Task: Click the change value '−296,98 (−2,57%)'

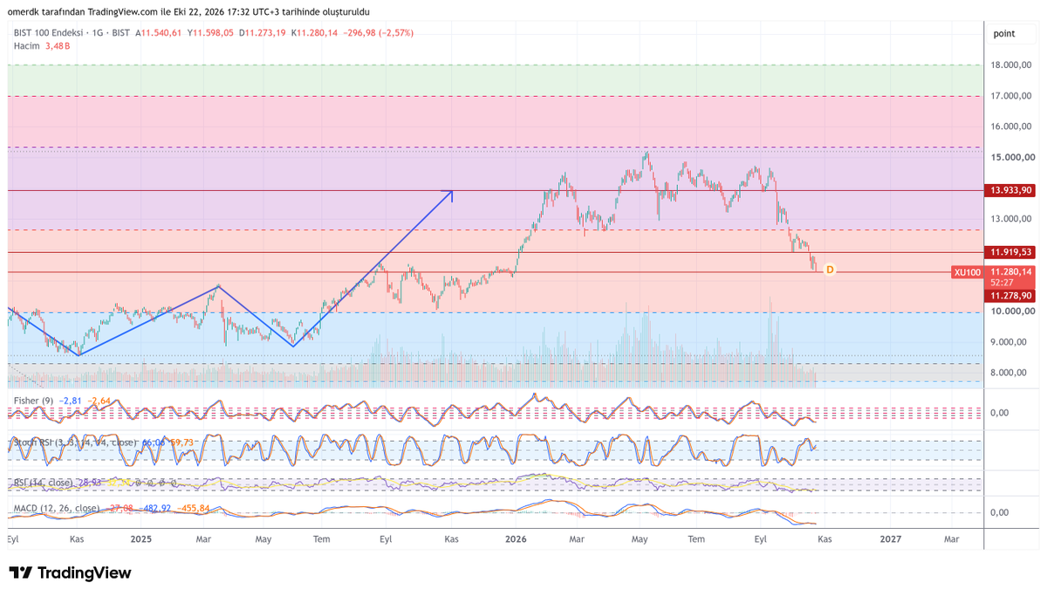Action: point(378,33)
